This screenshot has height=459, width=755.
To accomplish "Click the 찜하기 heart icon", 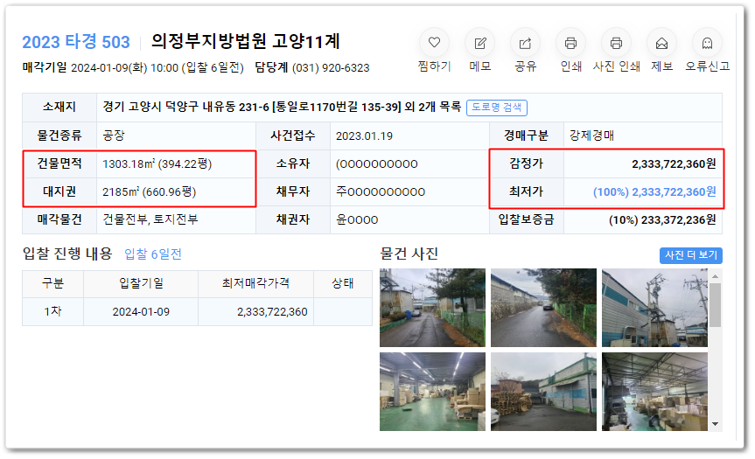I will click(x=434, y=43).
